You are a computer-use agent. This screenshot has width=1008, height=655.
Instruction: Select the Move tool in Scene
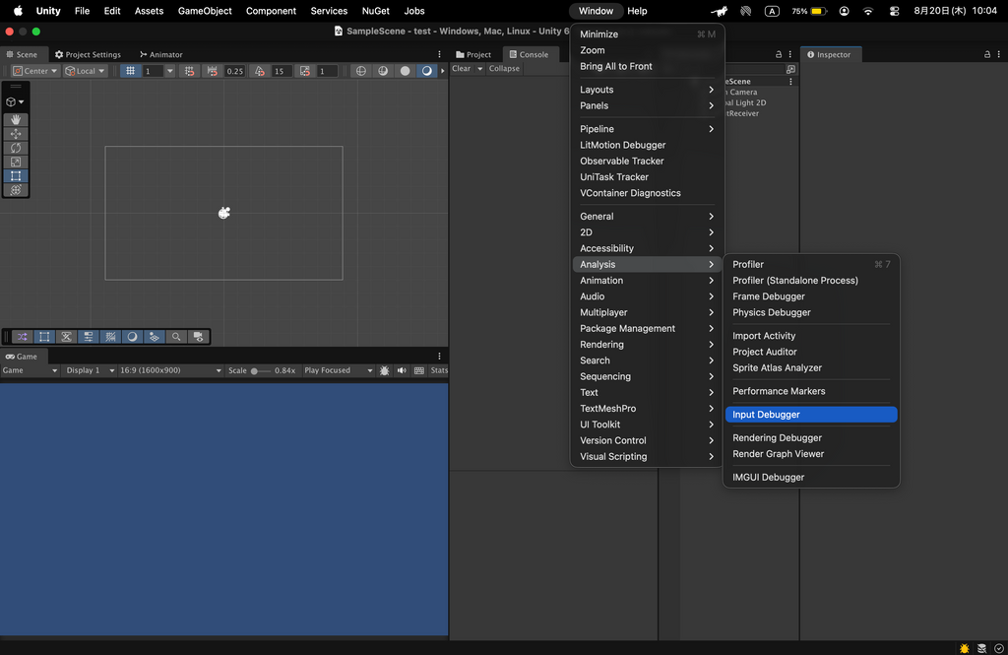tap(16, 134)
